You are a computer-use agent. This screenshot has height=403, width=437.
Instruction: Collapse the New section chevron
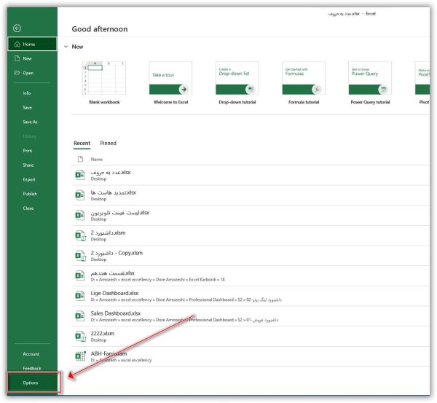pos(66,47)
